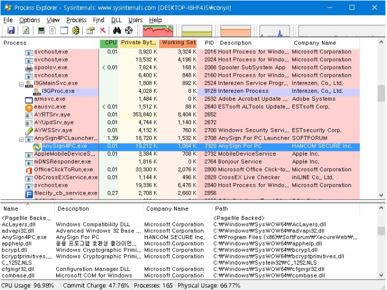The width and height of the screenshot is (387, 290).
Task: Toggle the Show Lower Pane toolbar icon
Action: click(x=63, y=31)
